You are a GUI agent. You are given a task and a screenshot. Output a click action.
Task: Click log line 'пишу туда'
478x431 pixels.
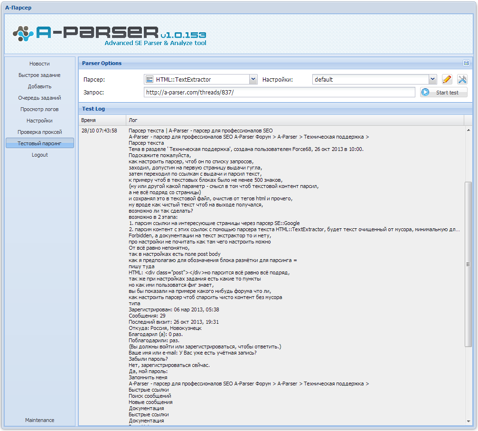(141, 266)
